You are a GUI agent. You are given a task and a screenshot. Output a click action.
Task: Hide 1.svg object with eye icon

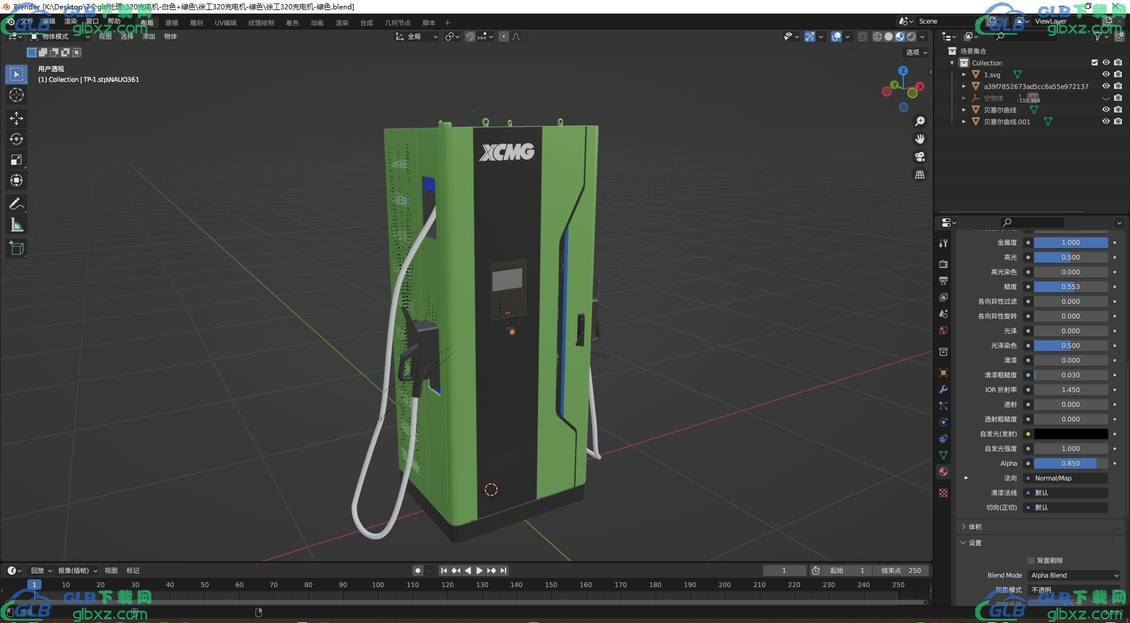coord(1106,74)
